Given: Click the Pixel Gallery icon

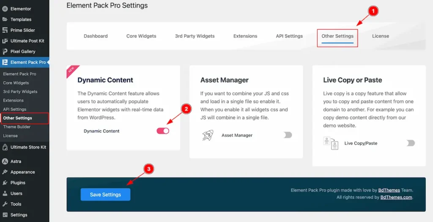Looking at the screenshot, I should pyautogui.click(x=5, y=52).
